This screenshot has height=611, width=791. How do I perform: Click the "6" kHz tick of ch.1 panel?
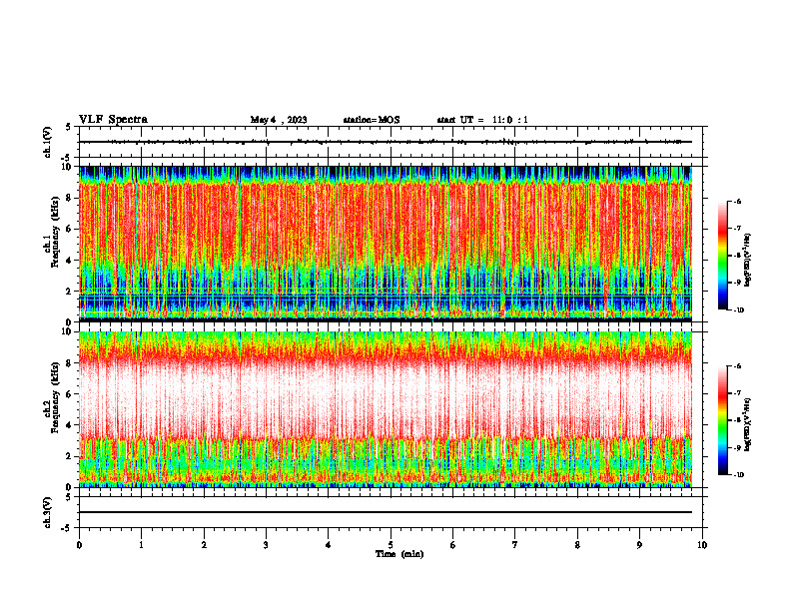(x=69, y=229)
